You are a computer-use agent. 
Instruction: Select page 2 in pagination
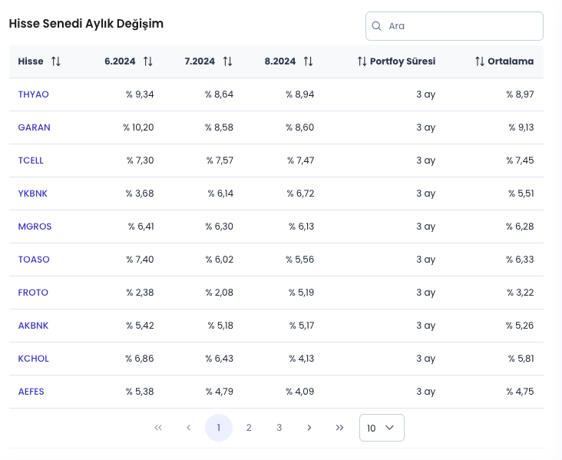(249, 428)
